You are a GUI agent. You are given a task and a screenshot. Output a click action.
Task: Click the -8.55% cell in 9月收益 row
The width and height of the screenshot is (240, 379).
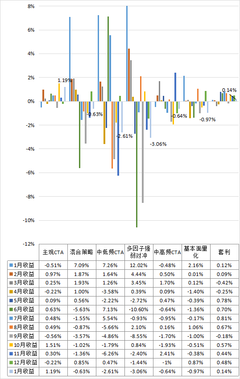[x=139, y=336]
